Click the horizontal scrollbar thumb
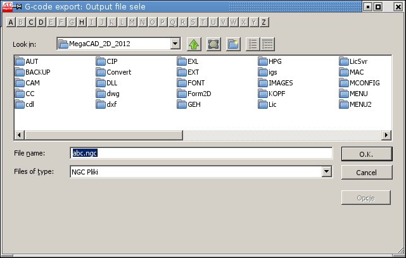Screen dimensions: 406x258 104,135
